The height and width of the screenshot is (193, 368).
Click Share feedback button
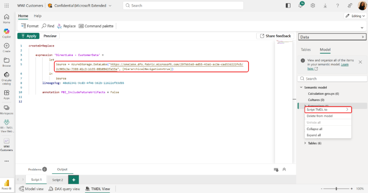(275, 36)
